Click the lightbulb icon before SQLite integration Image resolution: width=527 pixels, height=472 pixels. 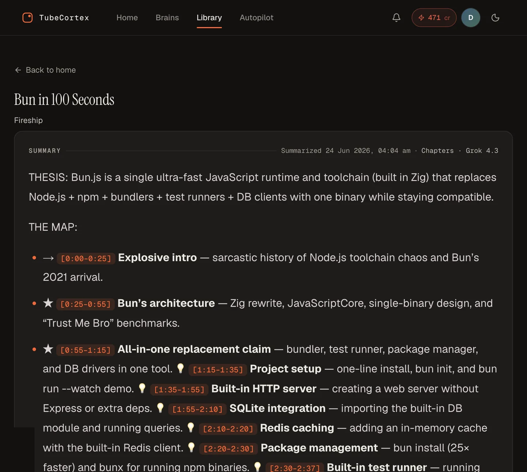point(160,408)
